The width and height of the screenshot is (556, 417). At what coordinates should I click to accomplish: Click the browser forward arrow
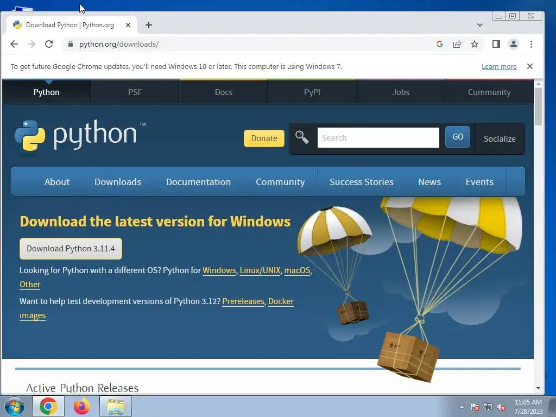click(x=31, y=44)
